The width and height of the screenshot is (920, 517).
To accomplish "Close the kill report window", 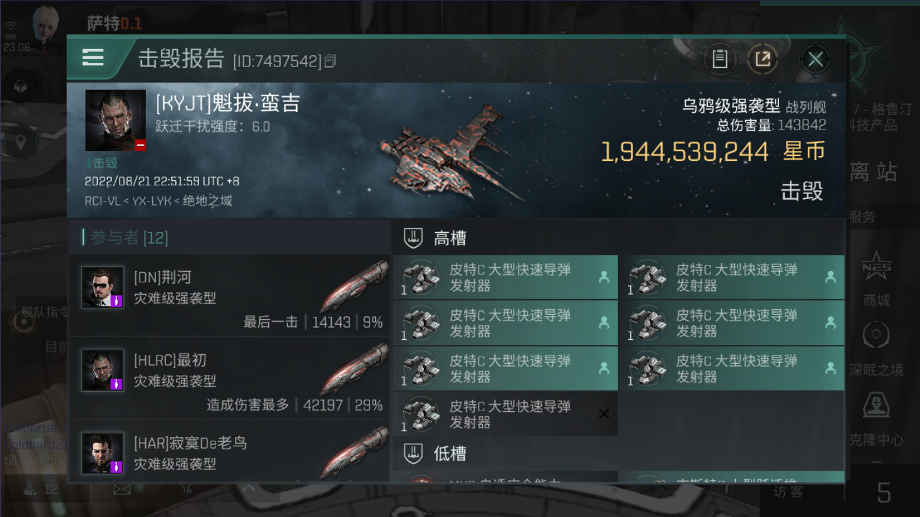I will tap(815, 59).
